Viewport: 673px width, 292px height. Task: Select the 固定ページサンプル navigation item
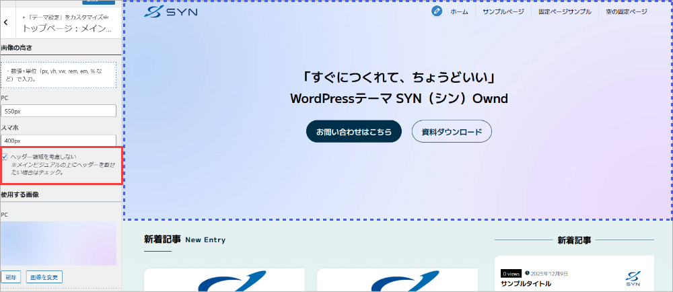(x=565, y=11)
